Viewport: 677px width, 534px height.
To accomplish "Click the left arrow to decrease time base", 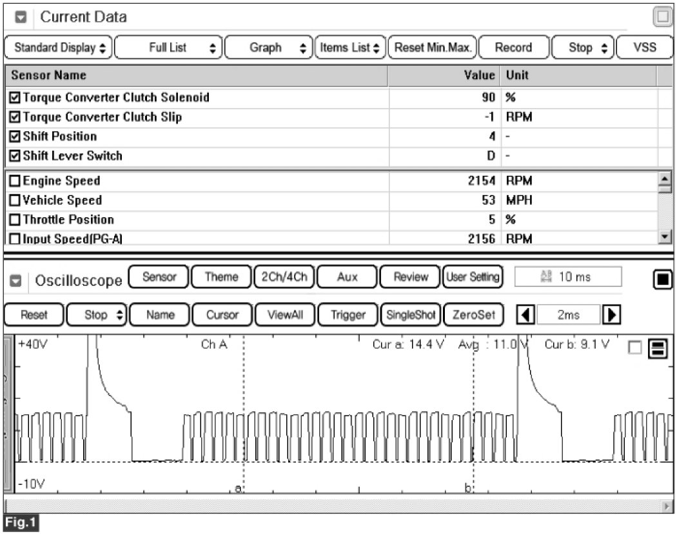I will coord(527,316).
